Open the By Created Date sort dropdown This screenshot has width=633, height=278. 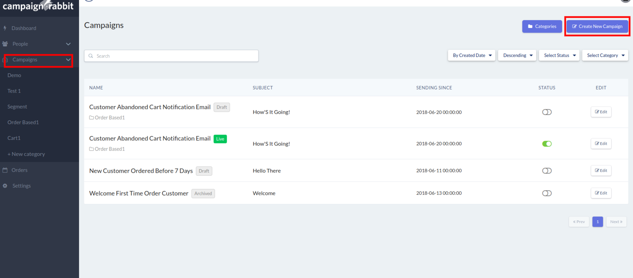coord(472,55)
